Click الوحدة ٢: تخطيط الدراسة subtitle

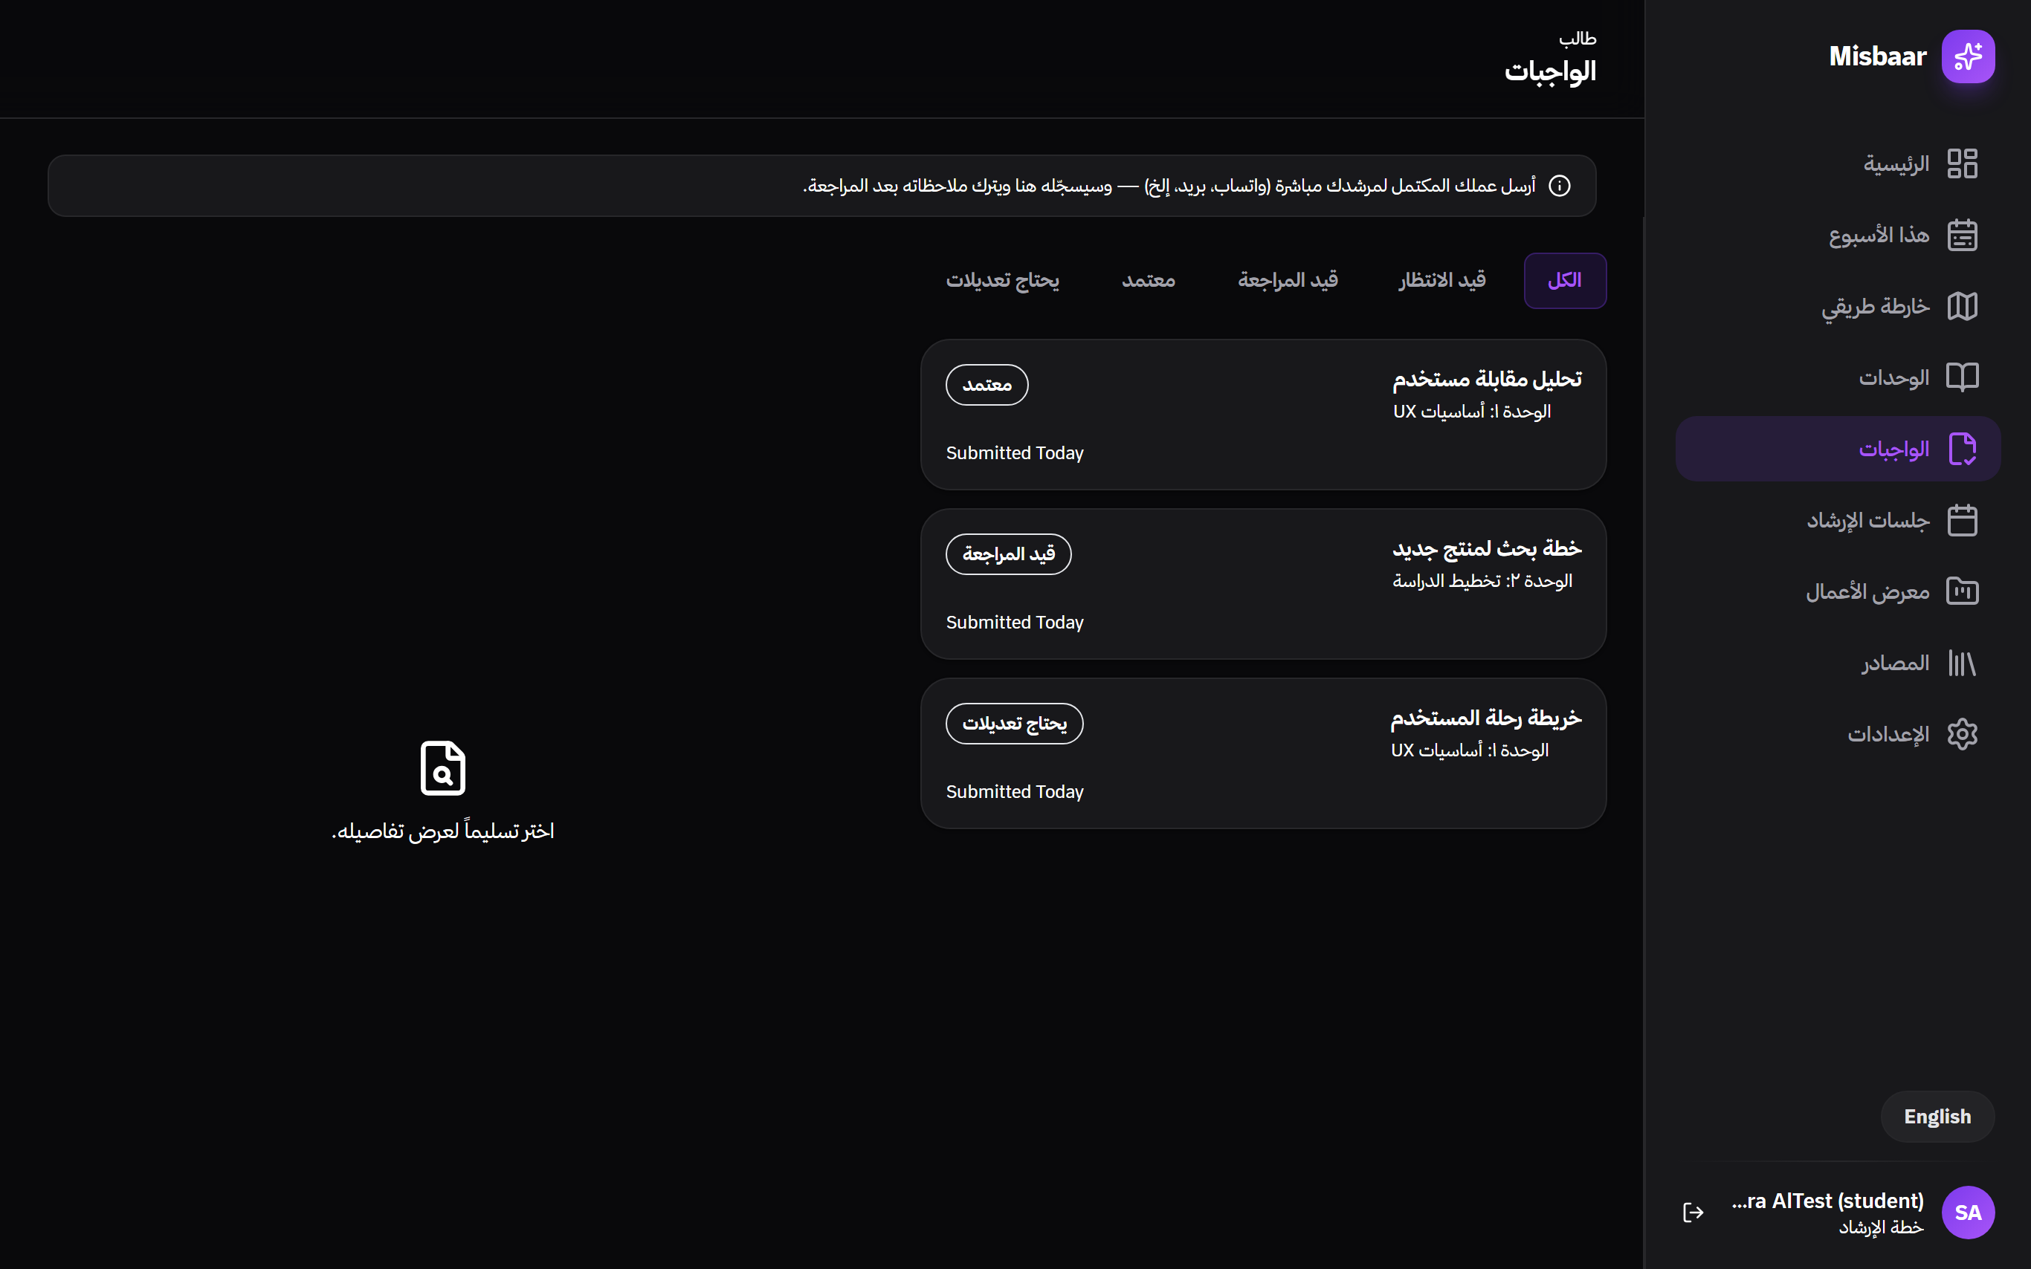1482,581
